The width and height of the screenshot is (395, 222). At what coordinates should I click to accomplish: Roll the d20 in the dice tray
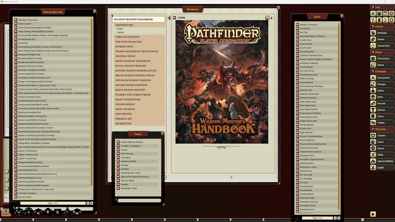(x=19, y=212)
